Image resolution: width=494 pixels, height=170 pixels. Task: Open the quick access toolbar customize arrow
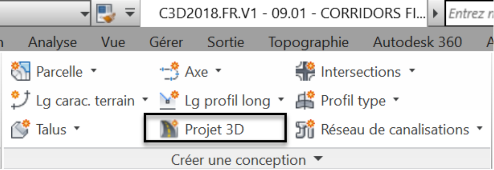tap(130, 13)
